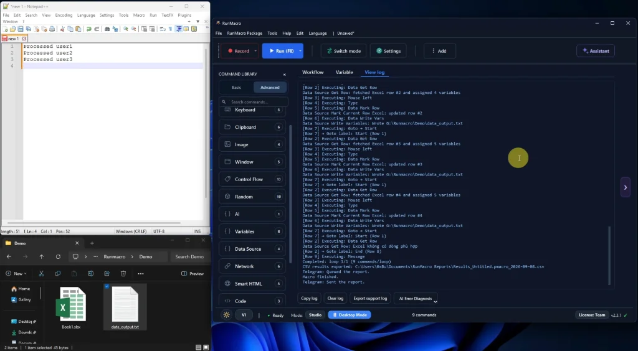Add a new tab in File Explorer

(92, 243)
